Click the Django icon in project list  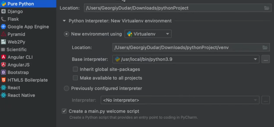(3, 11)
